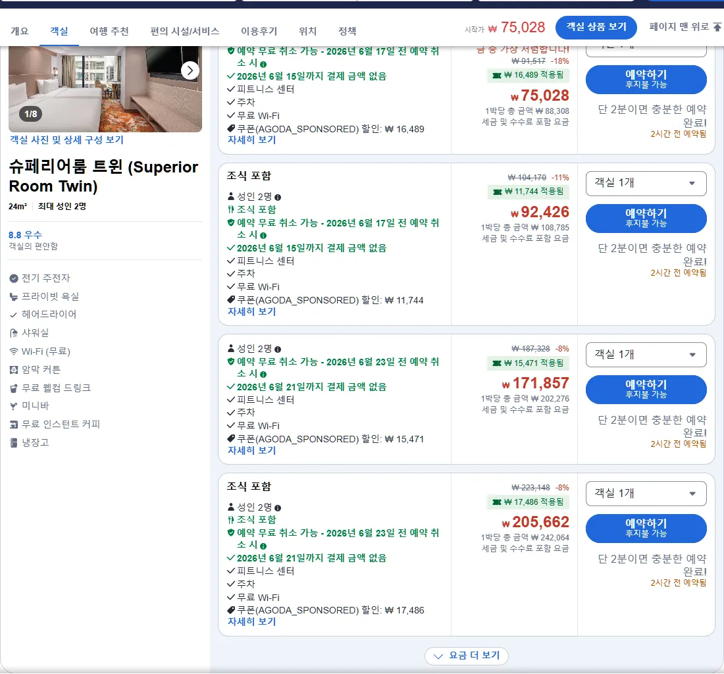Open 객실 1개 dropdown for ₩171,857 offer
This screenshot has height=674, width=724.
point(646,355)
